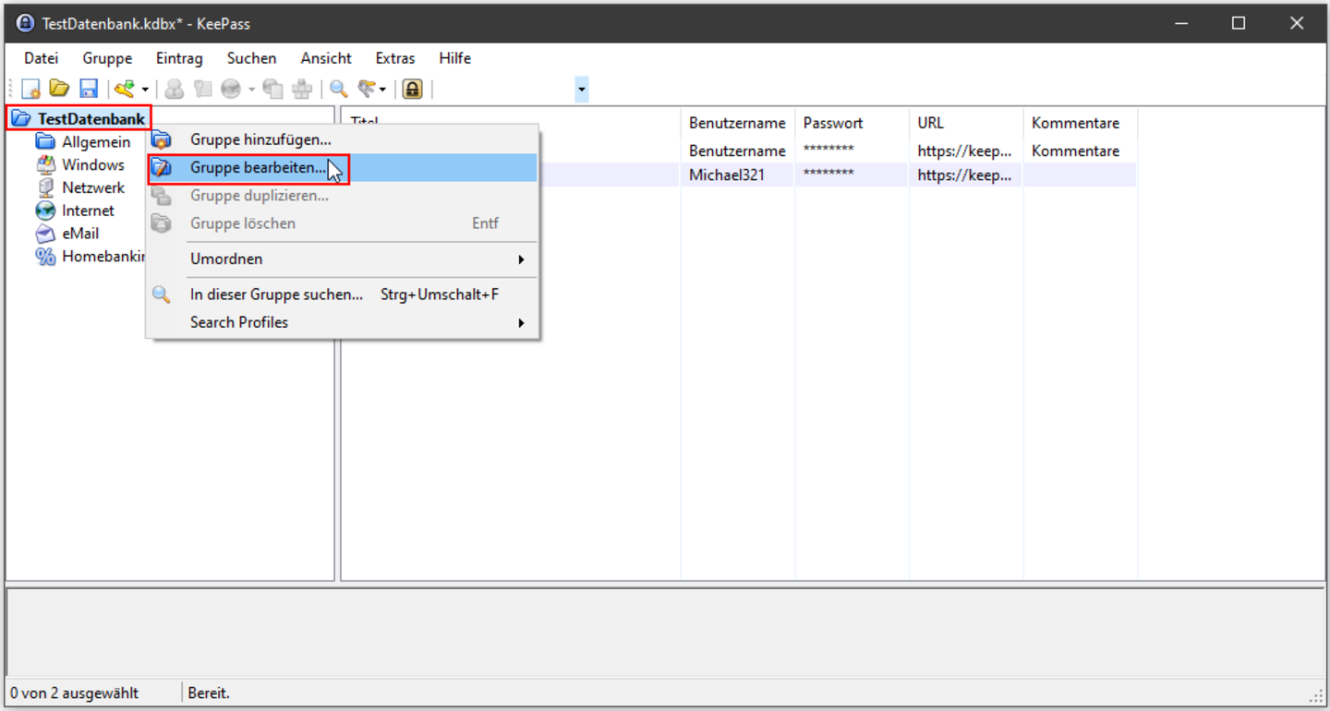The image size is (1330, 711).
Task: Save the database with the floppy disk icon
Action: tap(88, 89)
